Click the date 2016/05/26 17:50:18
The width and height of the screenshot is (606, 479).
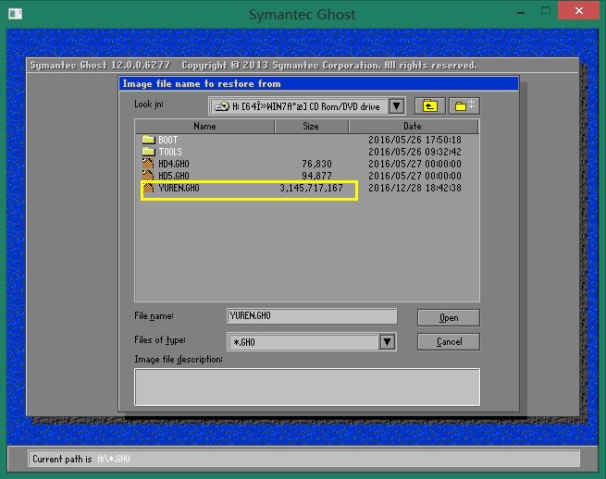(414, 140)
